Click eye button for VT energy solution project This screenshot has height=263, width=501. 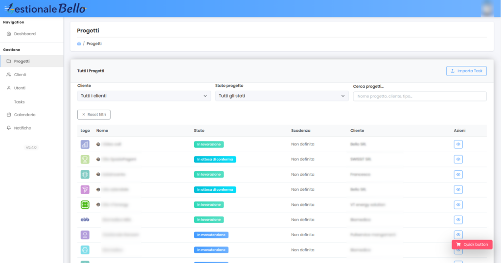(458, 204)
